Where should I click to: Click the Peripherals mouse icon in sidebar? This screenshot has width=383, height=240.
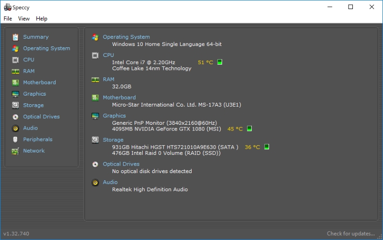[15, 140]
